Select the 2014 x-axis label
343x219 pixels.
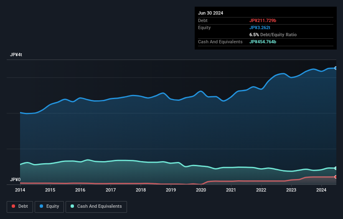tap(20, 190)
